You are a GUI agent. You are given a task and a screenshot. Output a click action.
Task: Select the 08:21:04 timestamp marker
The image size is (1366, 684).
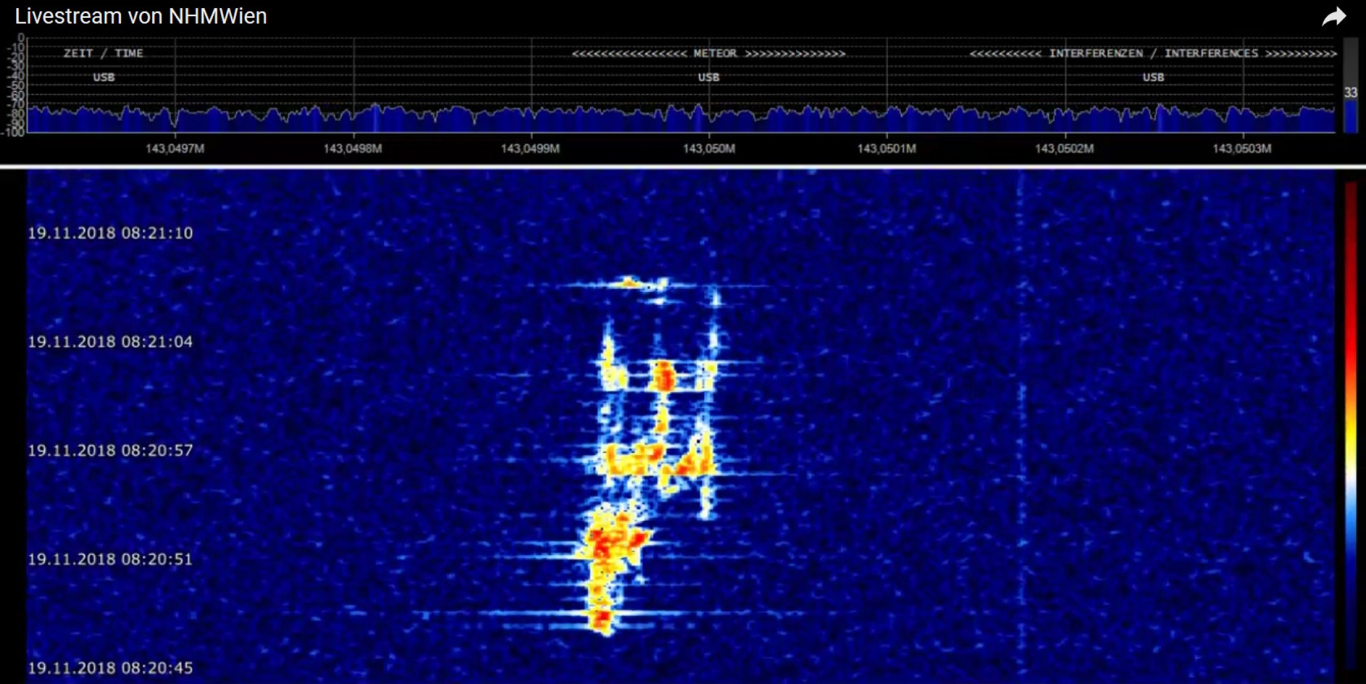pos(111,342)
